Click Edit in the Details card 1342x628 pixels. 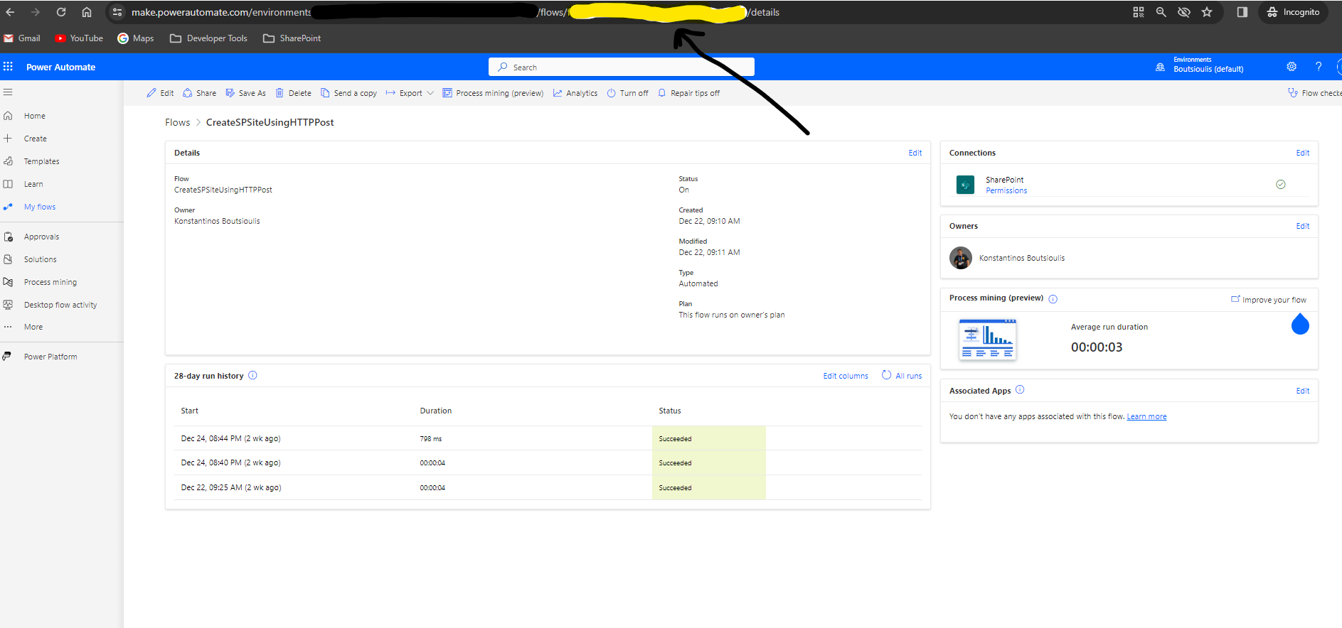(x=915, y=153)
